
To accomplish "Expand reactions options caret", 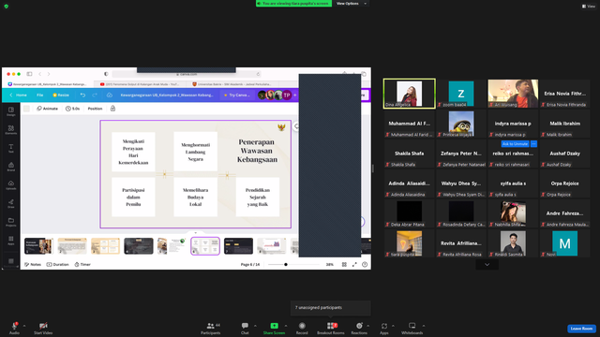I will pyautogui.click(x=368, y=326).
